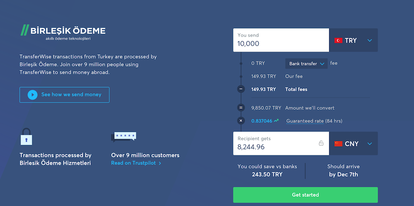The image size is (414, 206).
Task: Click the Get started button
Action: click(x=305, y=195)
